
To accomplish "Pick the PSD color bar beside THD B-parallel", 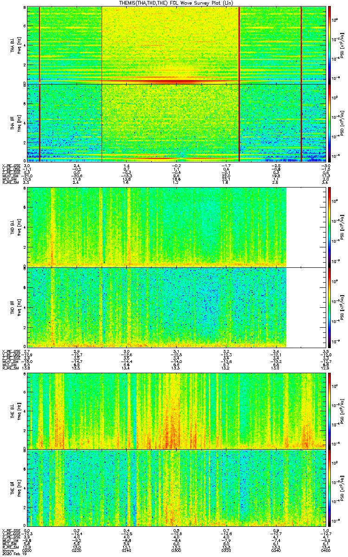I will [x=330, y=307].
